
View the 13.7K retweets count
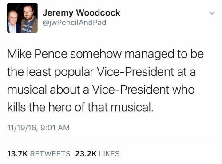[x=17, y=154]
